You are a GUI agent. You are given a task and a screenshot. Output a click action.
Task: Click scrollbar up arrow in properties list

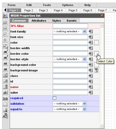tap(101, 26)
